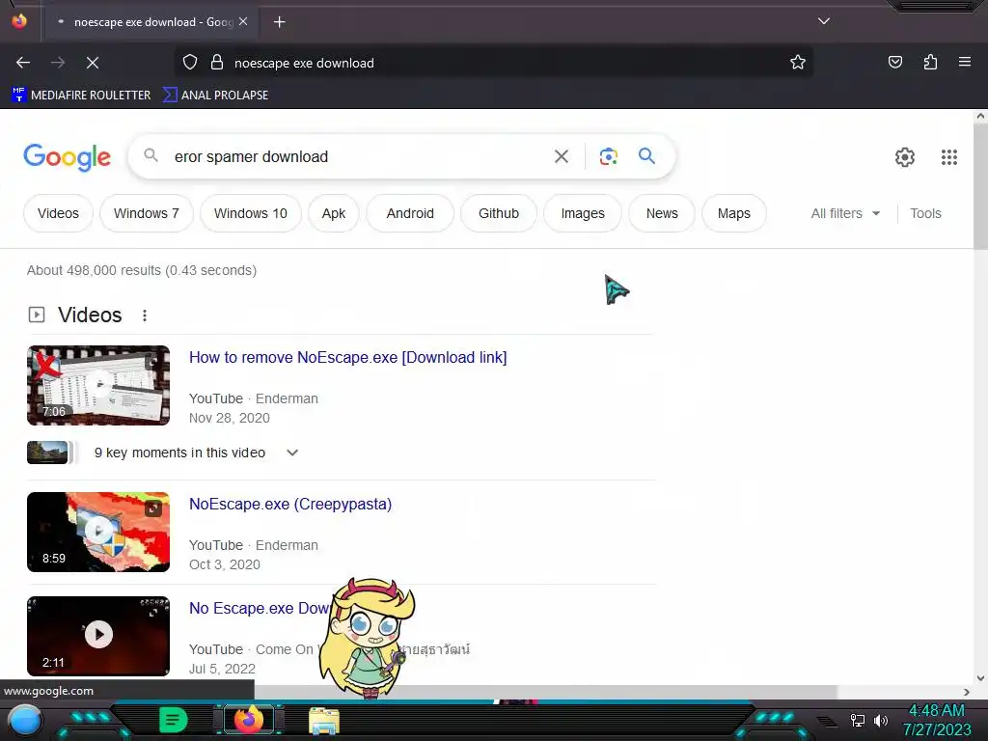The image size is (988, 741).
Task: Open NoEscape.exe (Creepypasta) link
Action: coord(290,504)
